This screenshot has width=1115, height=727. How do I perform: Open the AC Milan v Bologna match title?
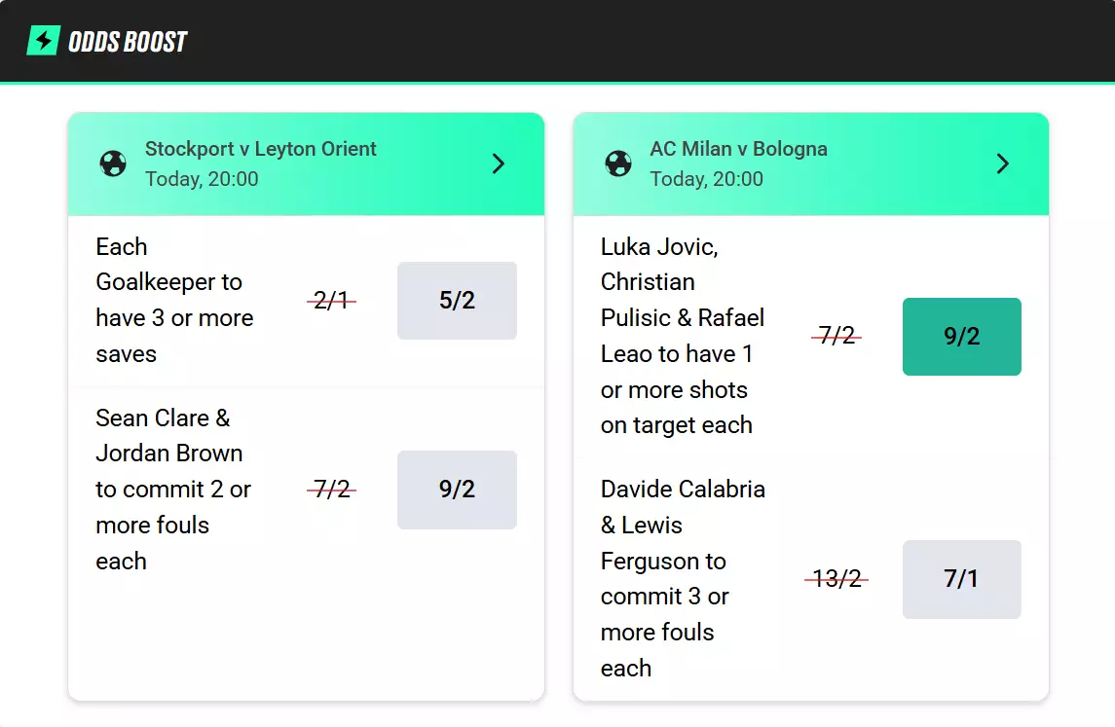738,149
